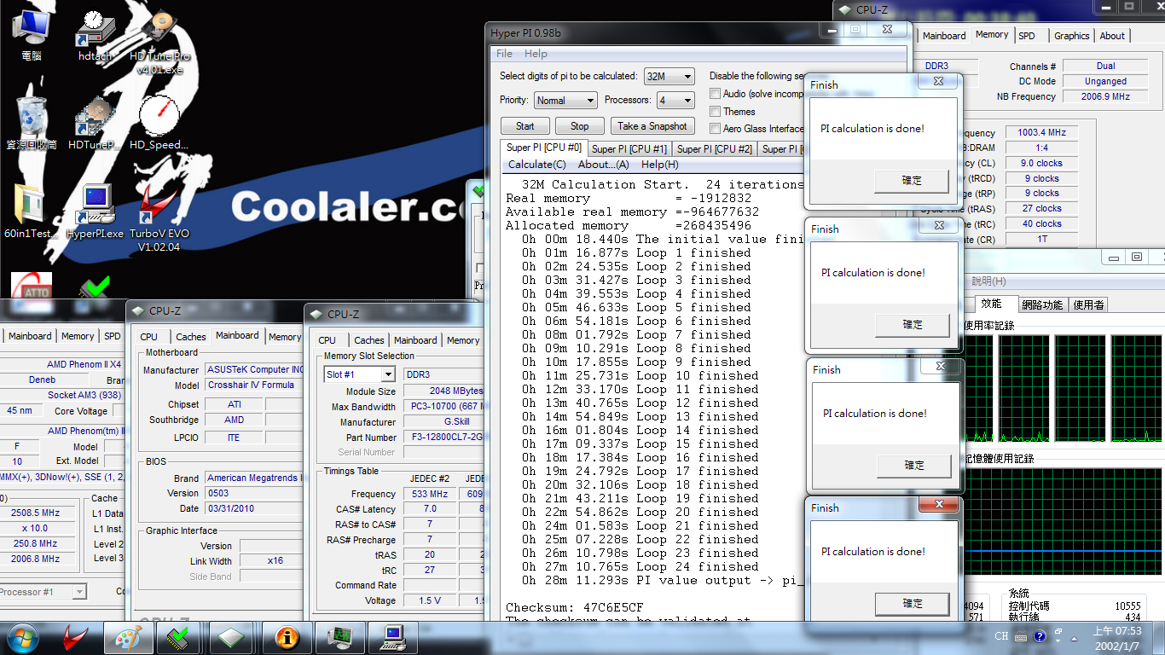Click the blue help icon in system tray
Viewport: 1165px width, 655px height.
pos(1040,636)
